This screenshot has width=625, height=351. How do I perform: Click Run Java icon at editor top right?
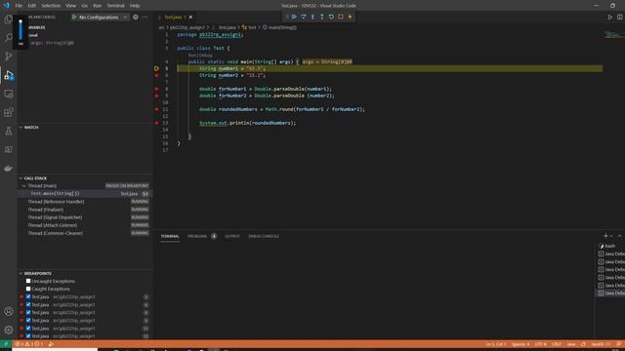coord(609,18)
